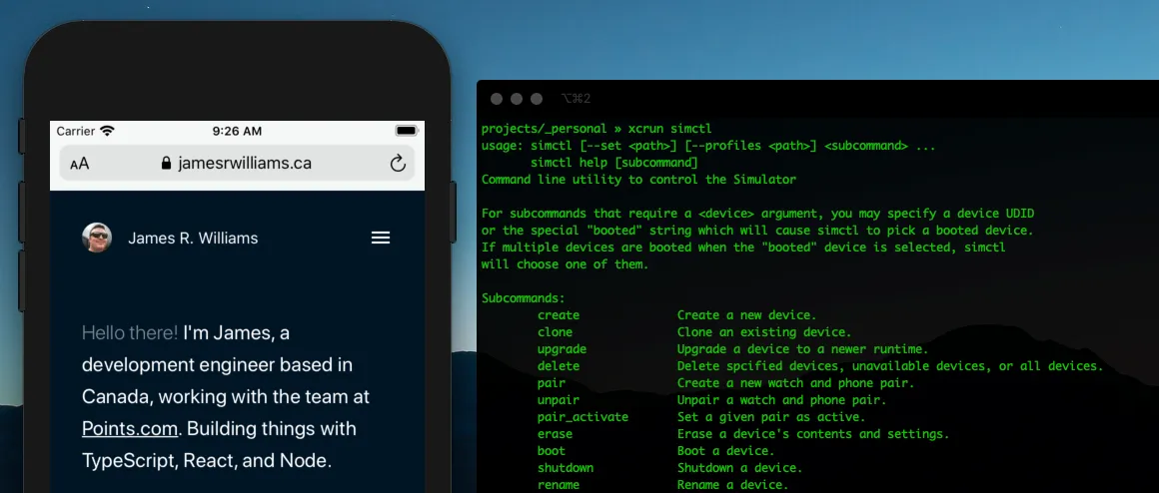Tap the padlock icon in address bar

pyautogui.click(x=166, y=163)
